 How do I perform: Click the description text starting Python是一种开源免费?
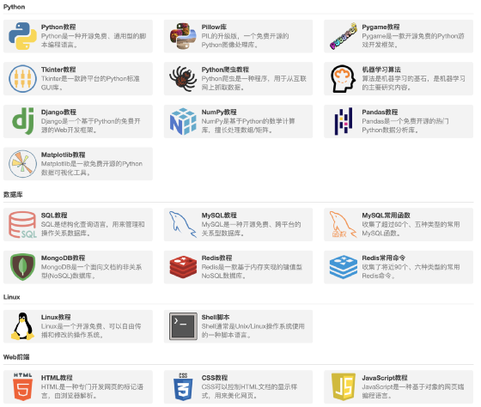point(94,40)
